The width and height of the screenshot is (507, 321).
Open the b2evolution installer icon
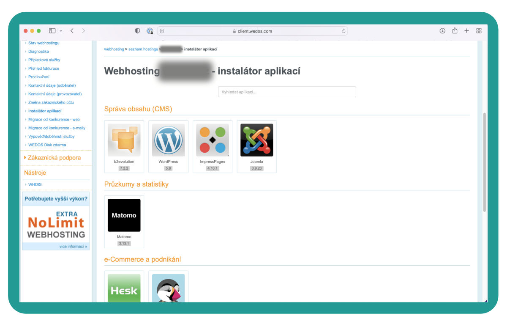point(124,140)
